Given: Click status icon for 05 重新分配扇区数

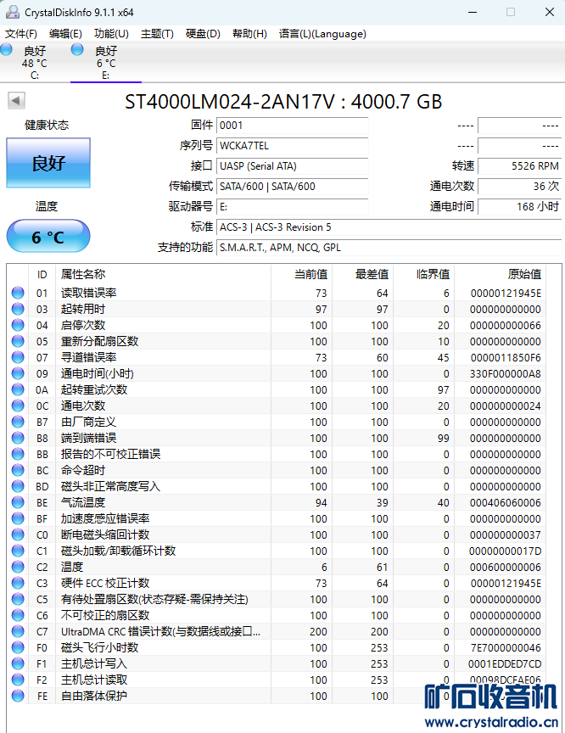Looking at the screenshot, I should (x=18, y=341).
